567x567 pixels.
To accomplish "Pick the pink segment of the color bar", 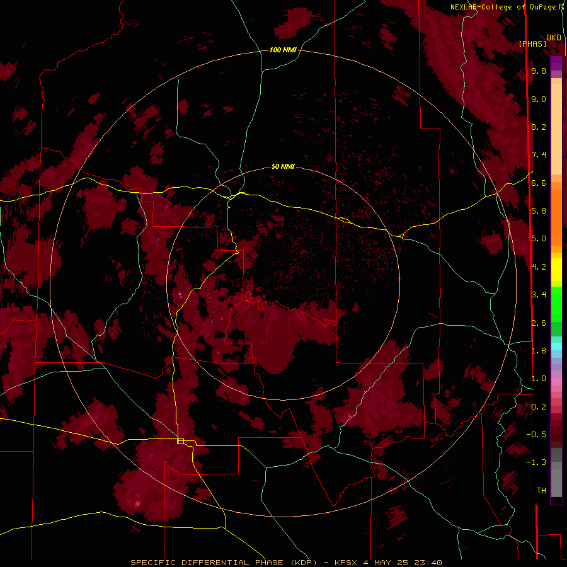I will (556, 382).
